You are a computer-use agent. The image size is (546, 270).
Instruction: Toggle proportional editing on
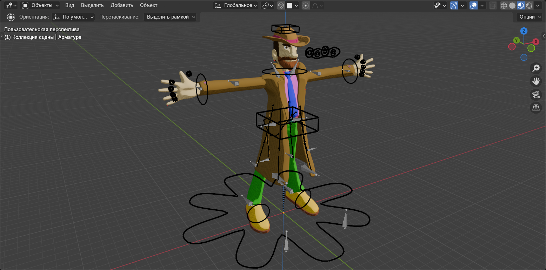pos(305,6)
